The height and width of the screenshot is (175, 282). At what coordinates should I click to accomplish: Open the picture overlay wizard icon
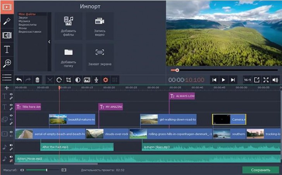point(87,80)
